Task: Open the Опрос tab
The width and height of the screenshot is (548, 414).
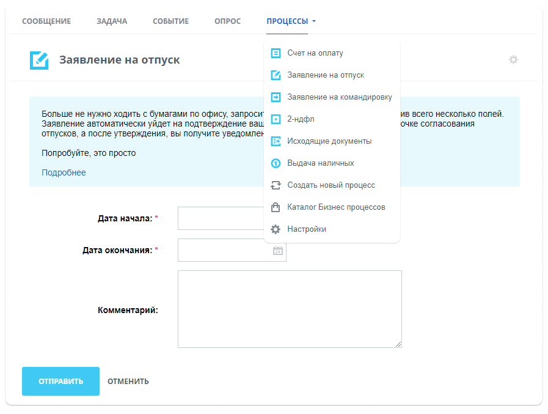Action: (227, 20)
